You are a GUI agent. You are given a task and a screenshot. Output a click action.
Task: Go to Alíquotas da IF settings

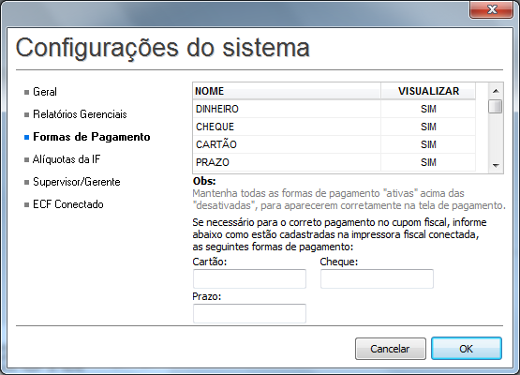(x=67, y=159)
